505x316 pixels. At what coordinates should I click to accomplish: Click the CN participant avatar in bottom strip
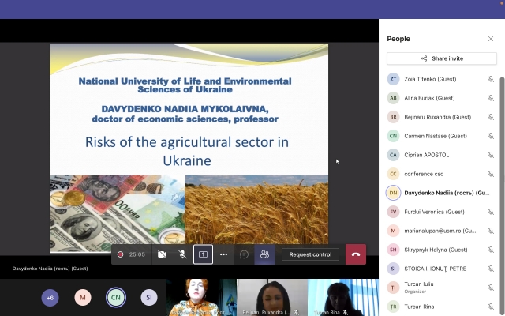tap(116, 298)
